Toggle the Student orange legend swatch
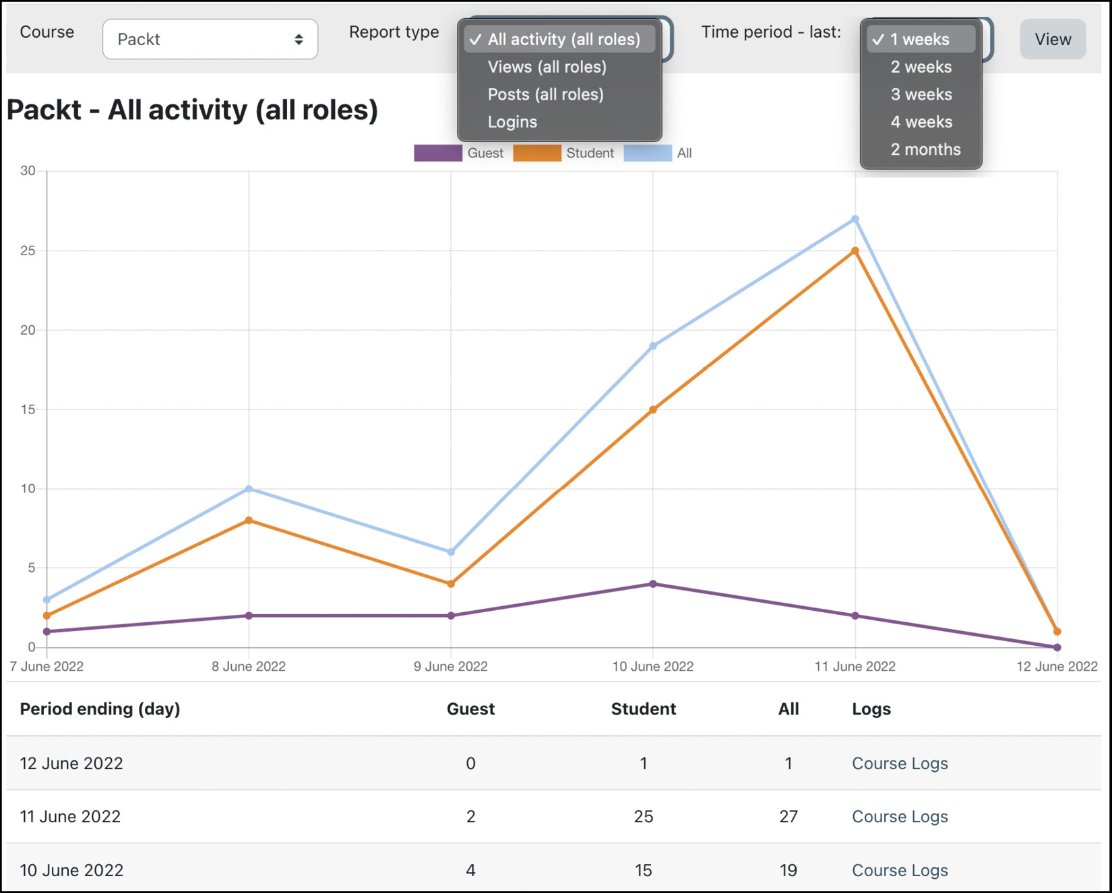 (537, 153)
